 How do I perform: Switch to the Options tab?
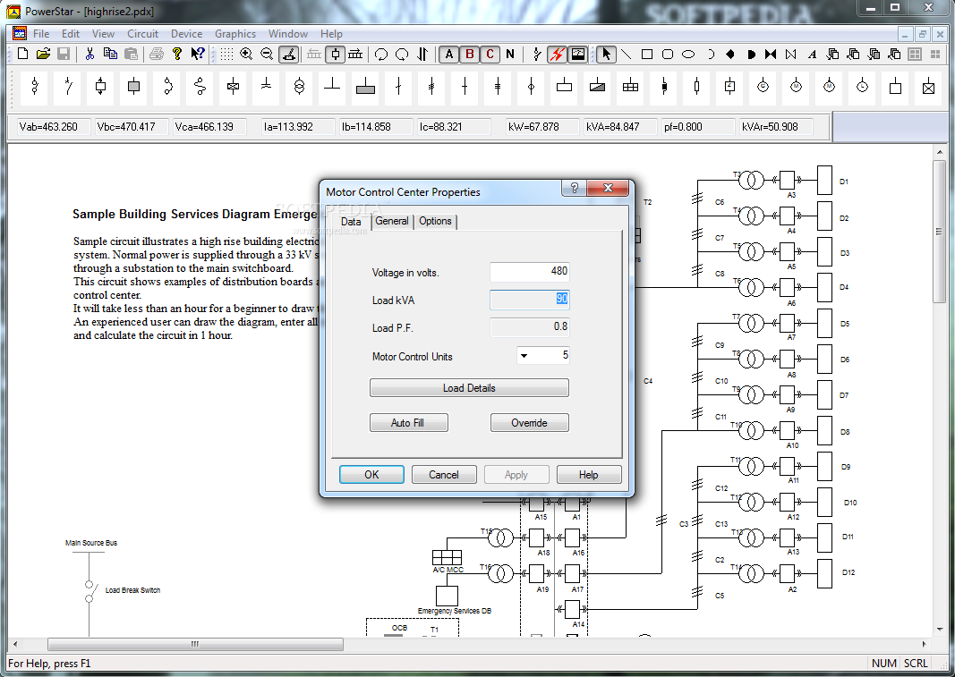(x=435, y=221)
